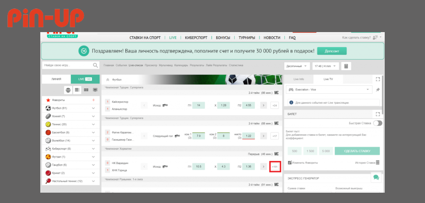Show next market for Кайсериспор match
Image resolution: width=425 pixels, height=203 pixels.
263,105
